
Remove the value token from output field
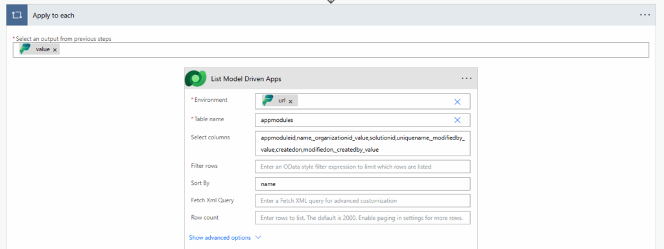tap(55, 50)
